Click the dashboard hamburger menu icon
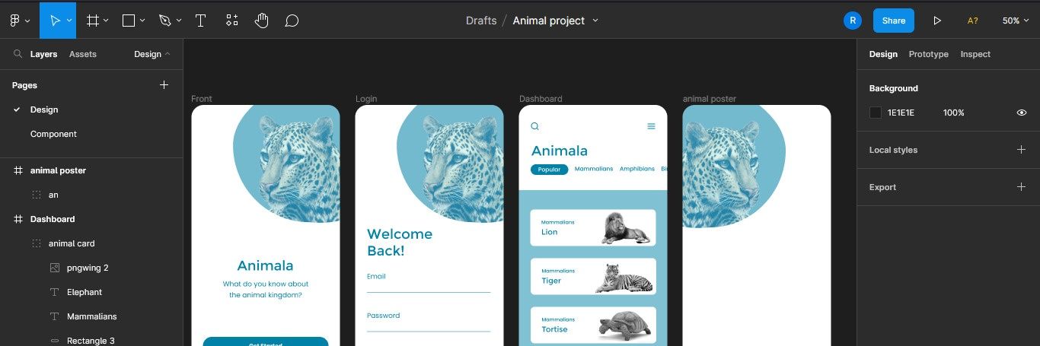The height and width of the screenshot is (346, 1040). point(651,126)
